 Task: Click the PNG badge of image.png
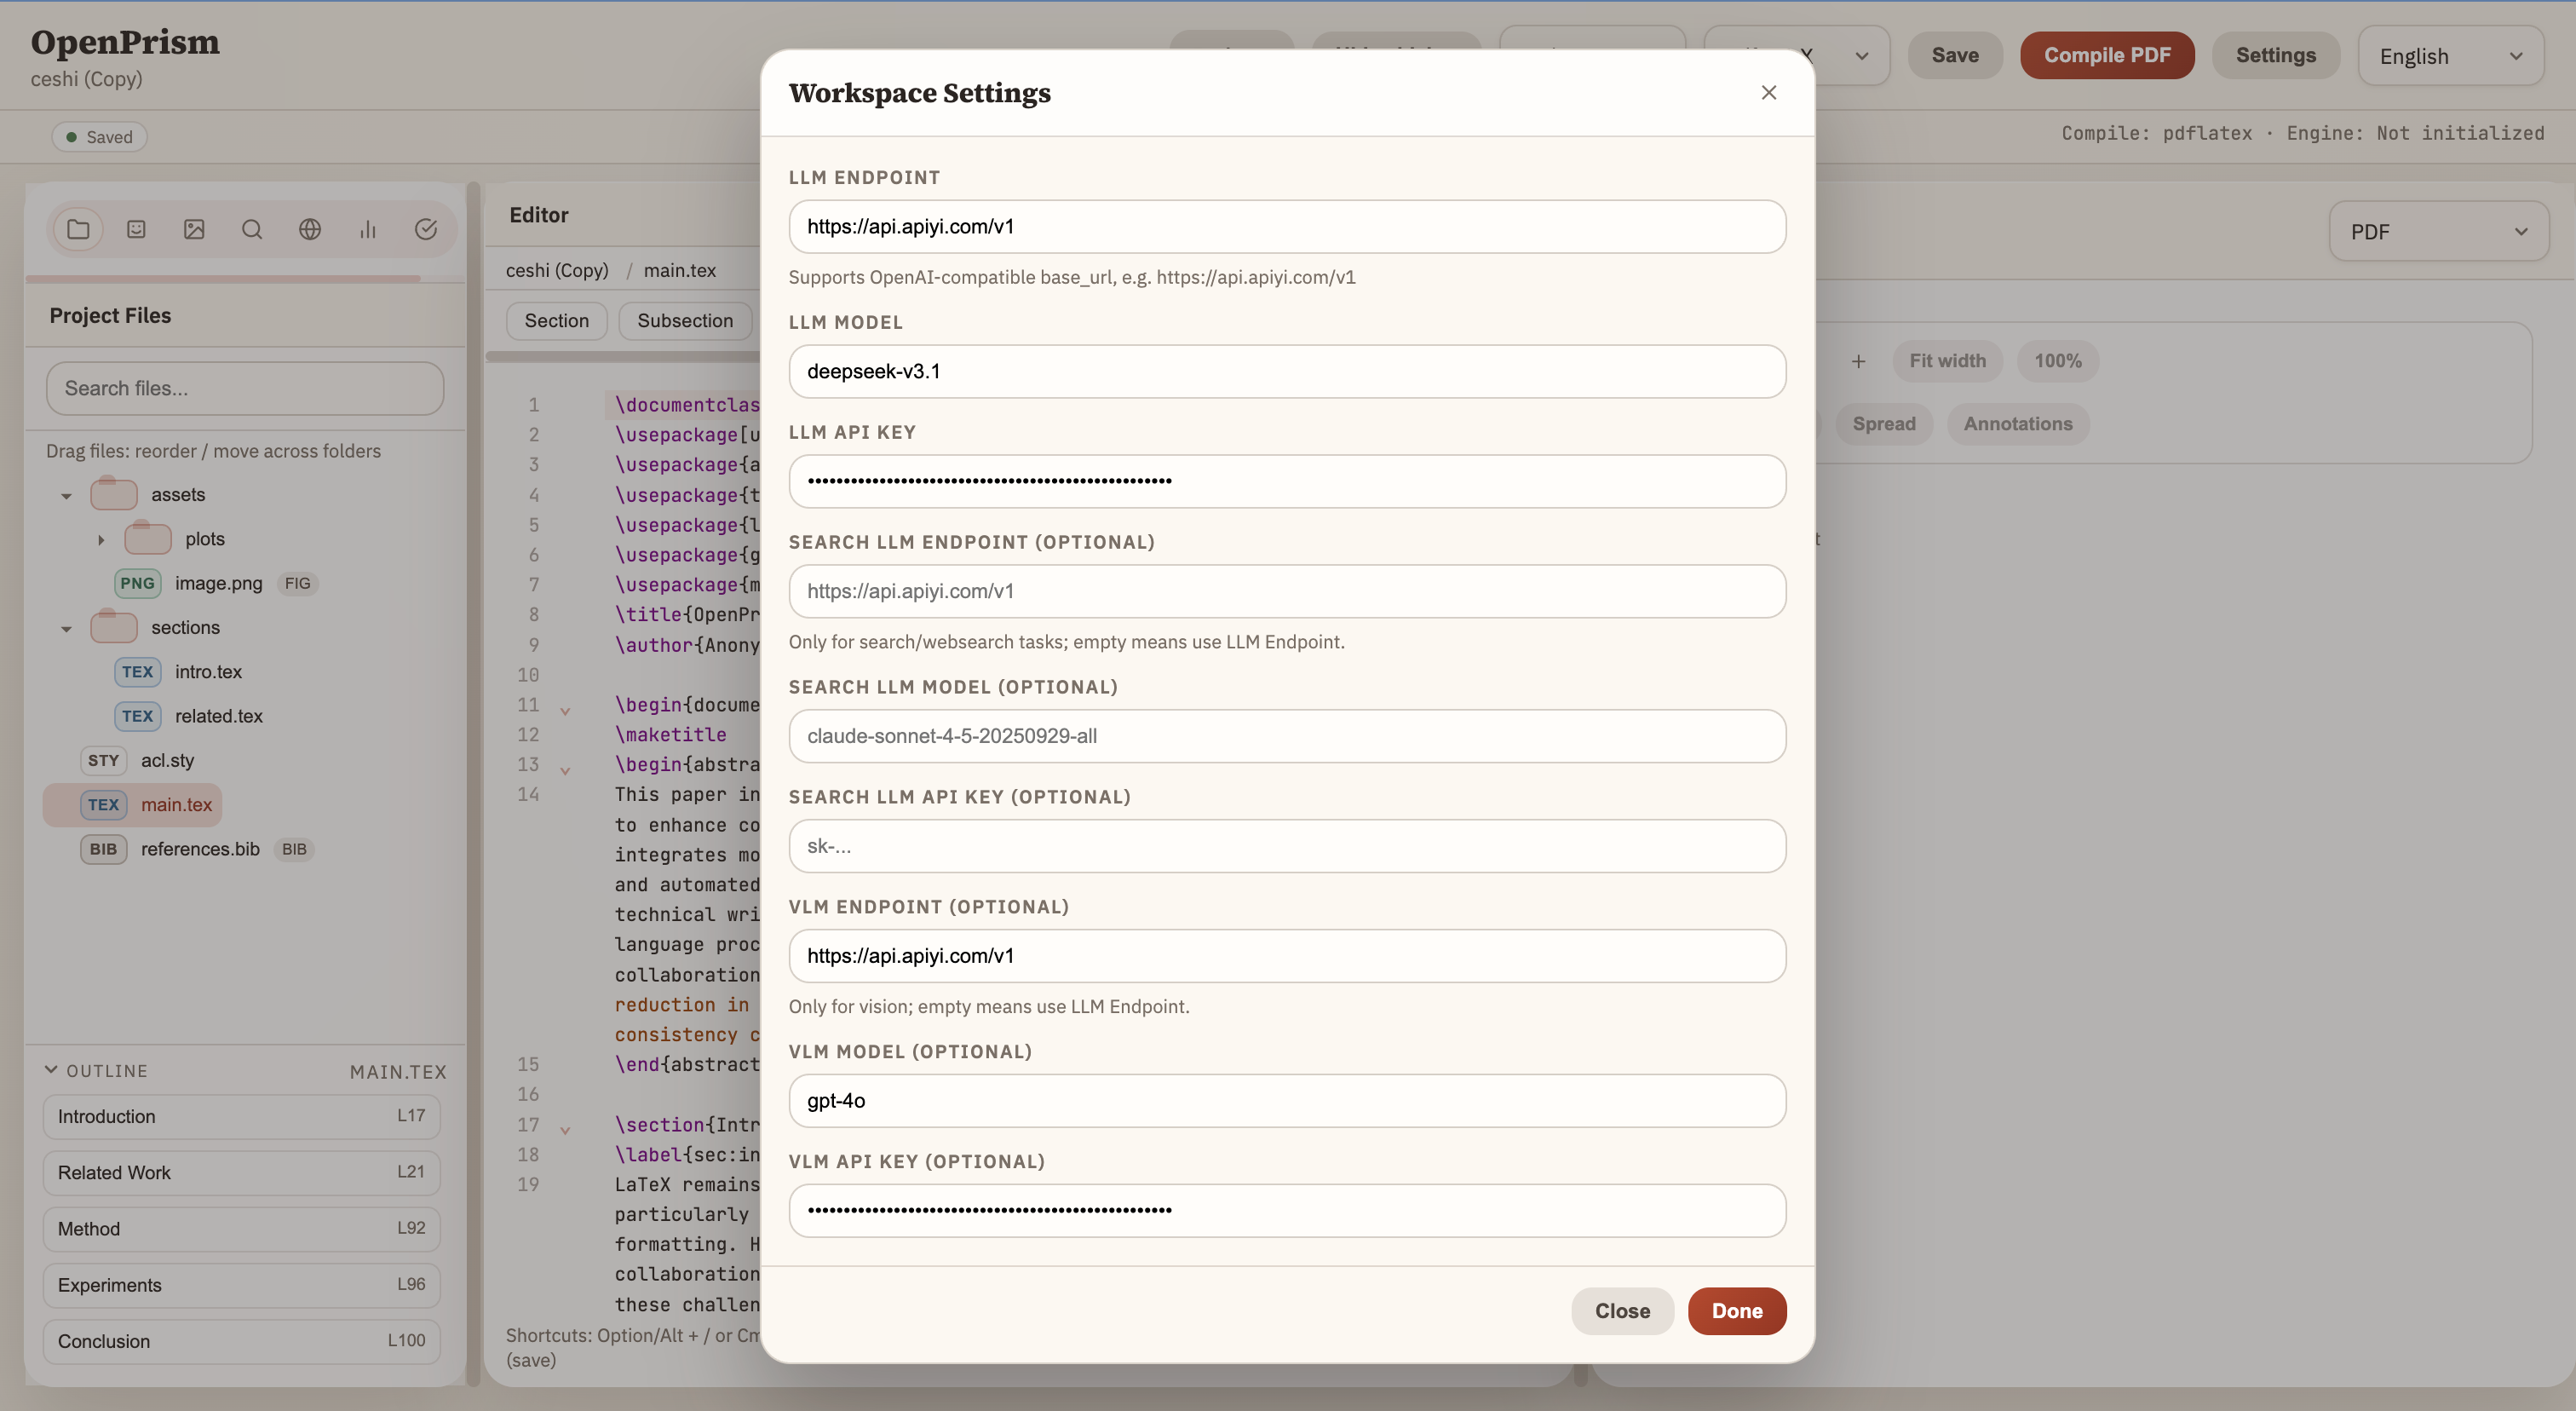click(137, 583)
